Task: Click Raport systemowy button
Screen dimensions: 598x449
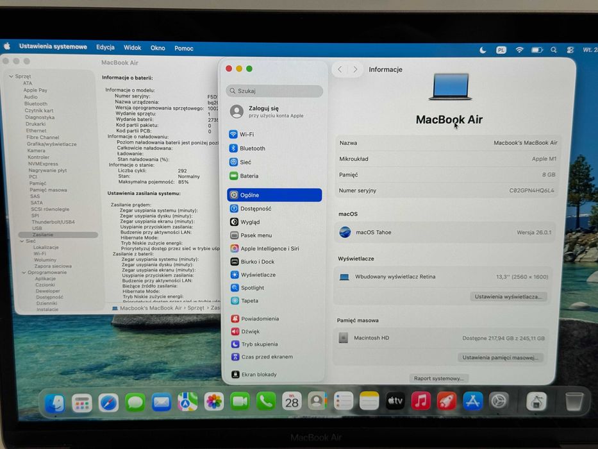Action: [x=439, y=378]
